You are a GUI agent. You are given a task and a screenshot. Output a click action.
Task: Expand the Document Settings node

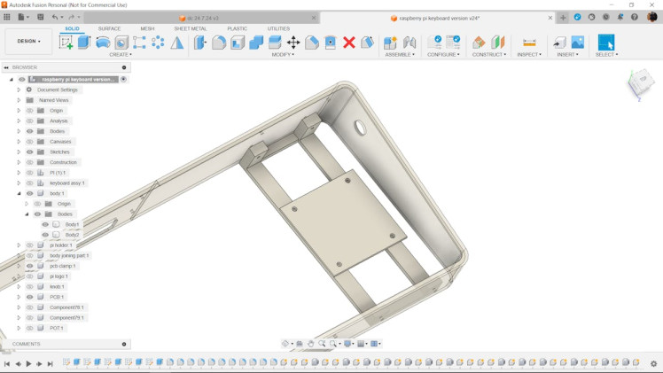coord(19,89)
